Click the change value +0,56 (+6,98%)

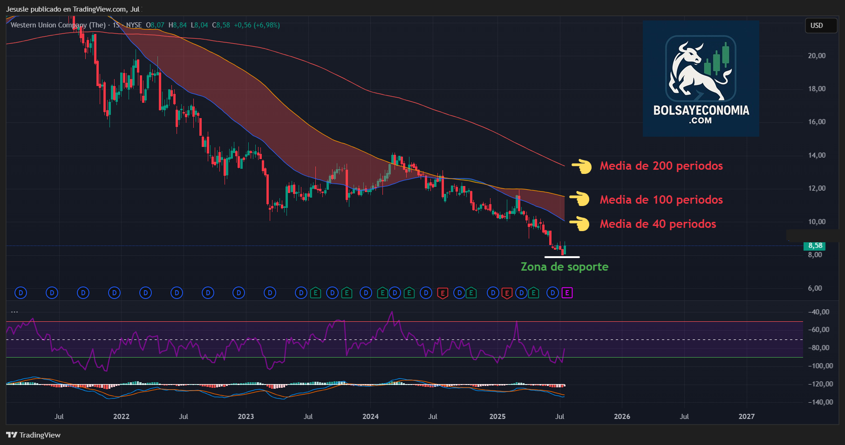pyautogui.click(x=257, y=25)
